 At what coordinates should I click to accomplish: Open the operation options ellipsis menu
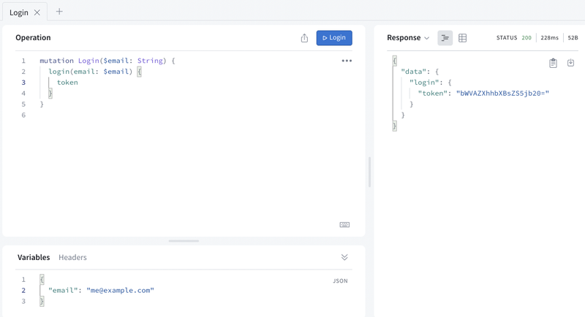(347, 61)
